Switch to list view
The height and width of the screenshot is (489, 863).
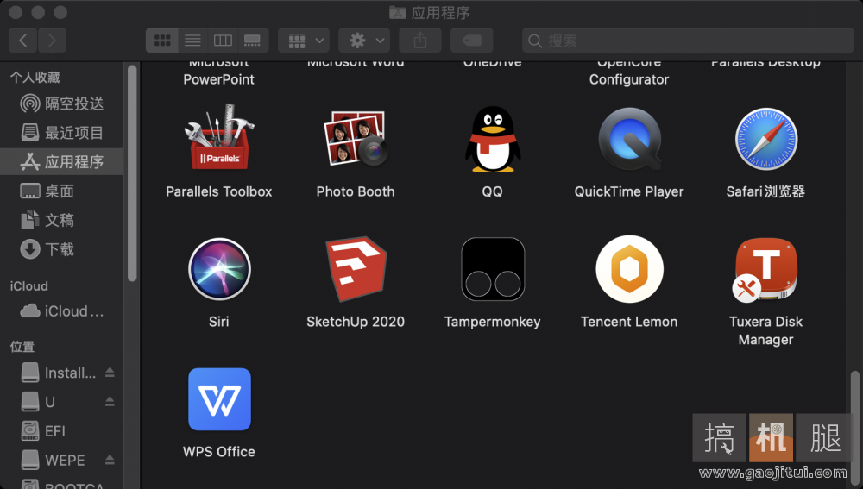point(192,41)
